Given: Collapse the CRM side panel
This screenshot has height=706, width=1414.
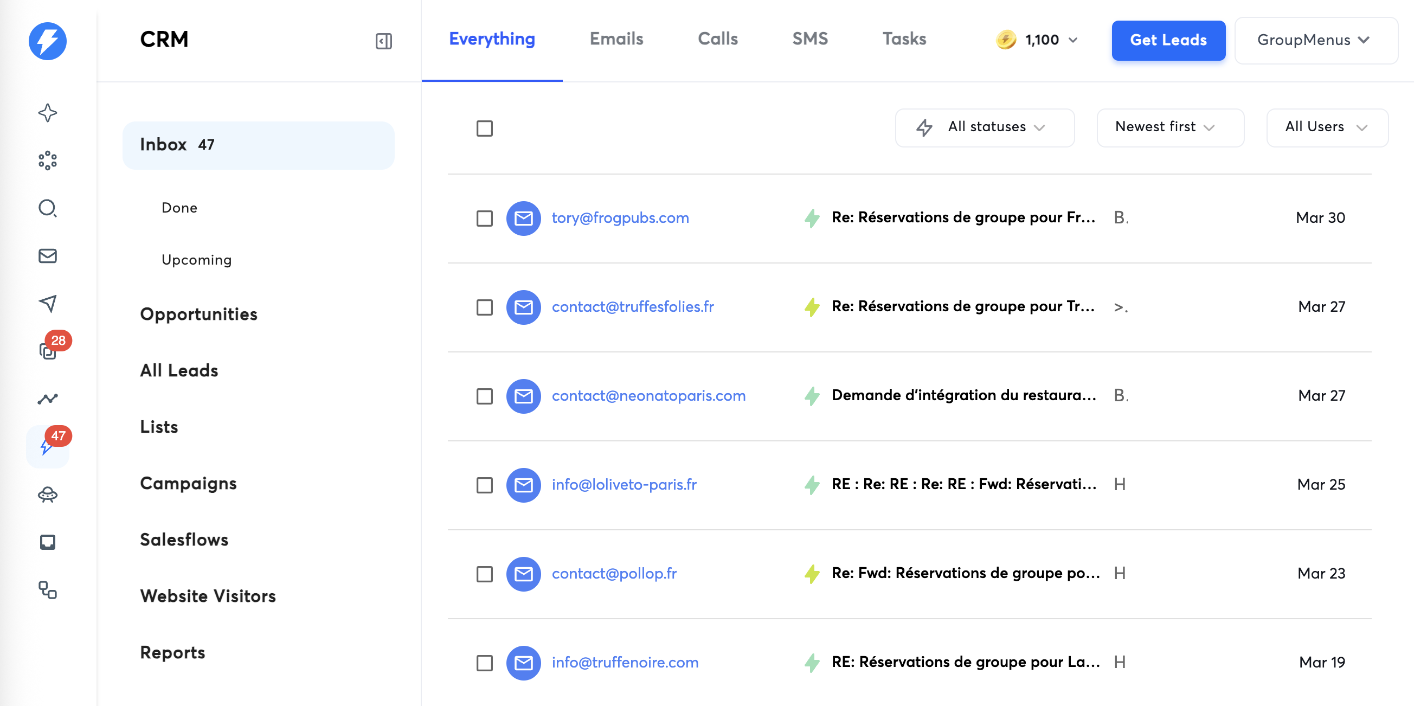Looking at the screenshot, I should pos(383,41).
